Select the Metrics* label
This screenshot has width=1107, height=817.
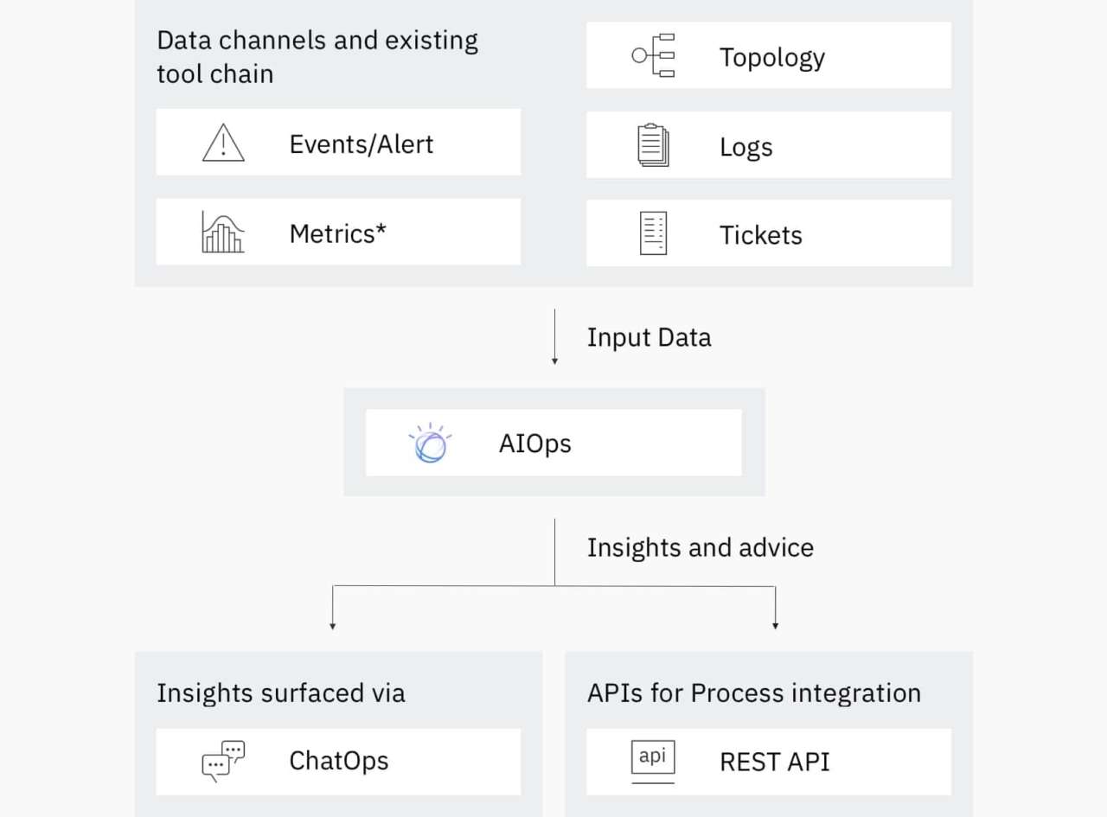point(337,233)
